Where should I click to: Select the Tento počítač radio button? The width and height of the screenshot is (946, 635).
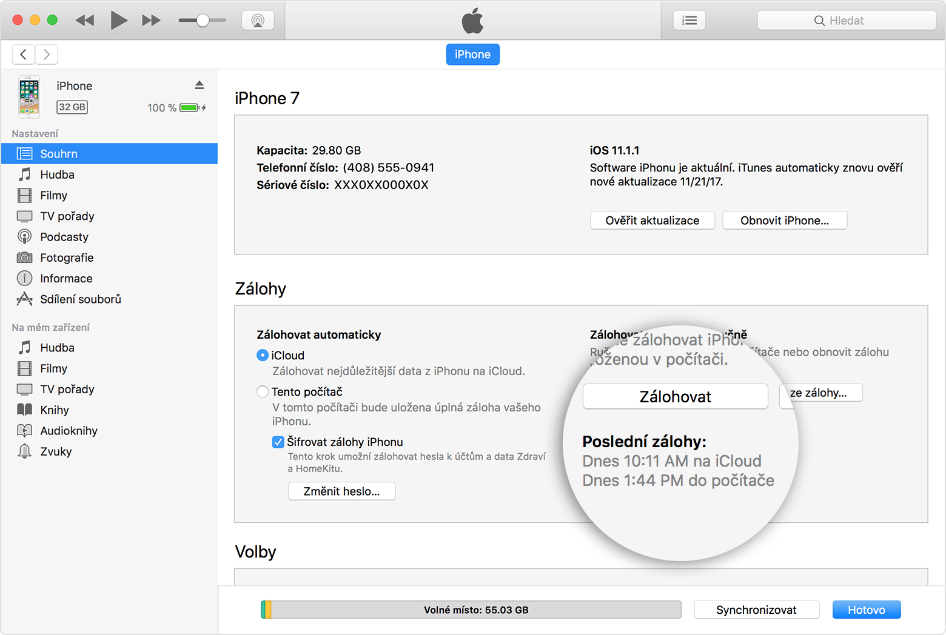click(x=263, y=392)
